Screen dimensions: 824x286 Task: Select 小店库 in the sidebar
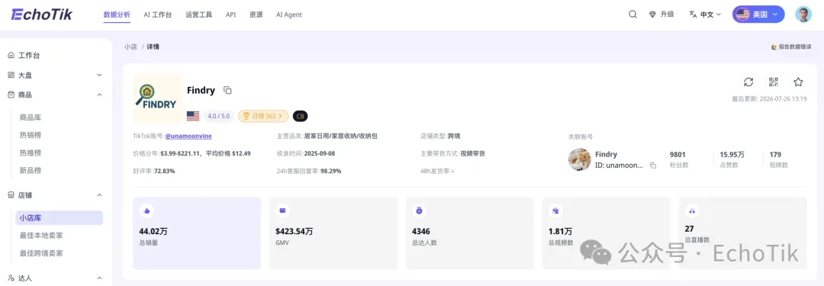(x=60, y=217)
